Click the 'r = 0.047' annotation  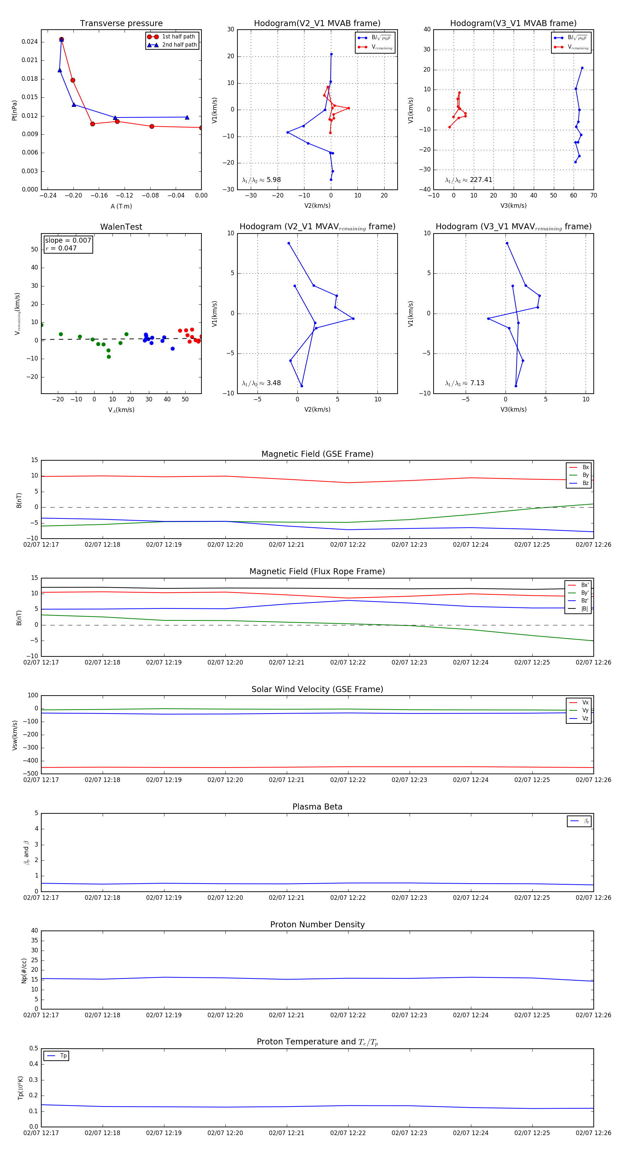(x=61, y=248)
